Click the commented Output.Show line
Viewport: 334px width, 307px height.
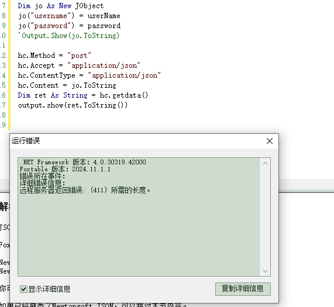pyautogui.click(x=68, y=36)
